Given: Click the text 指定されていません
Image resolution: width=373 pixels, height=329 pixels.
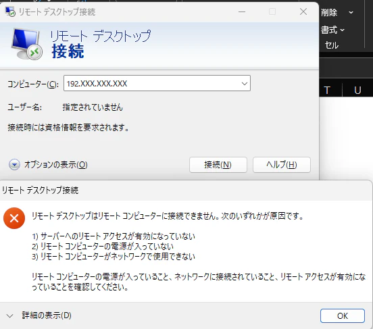Looking at the screenshot, I should pyautogui.click(x=93, y=107).
